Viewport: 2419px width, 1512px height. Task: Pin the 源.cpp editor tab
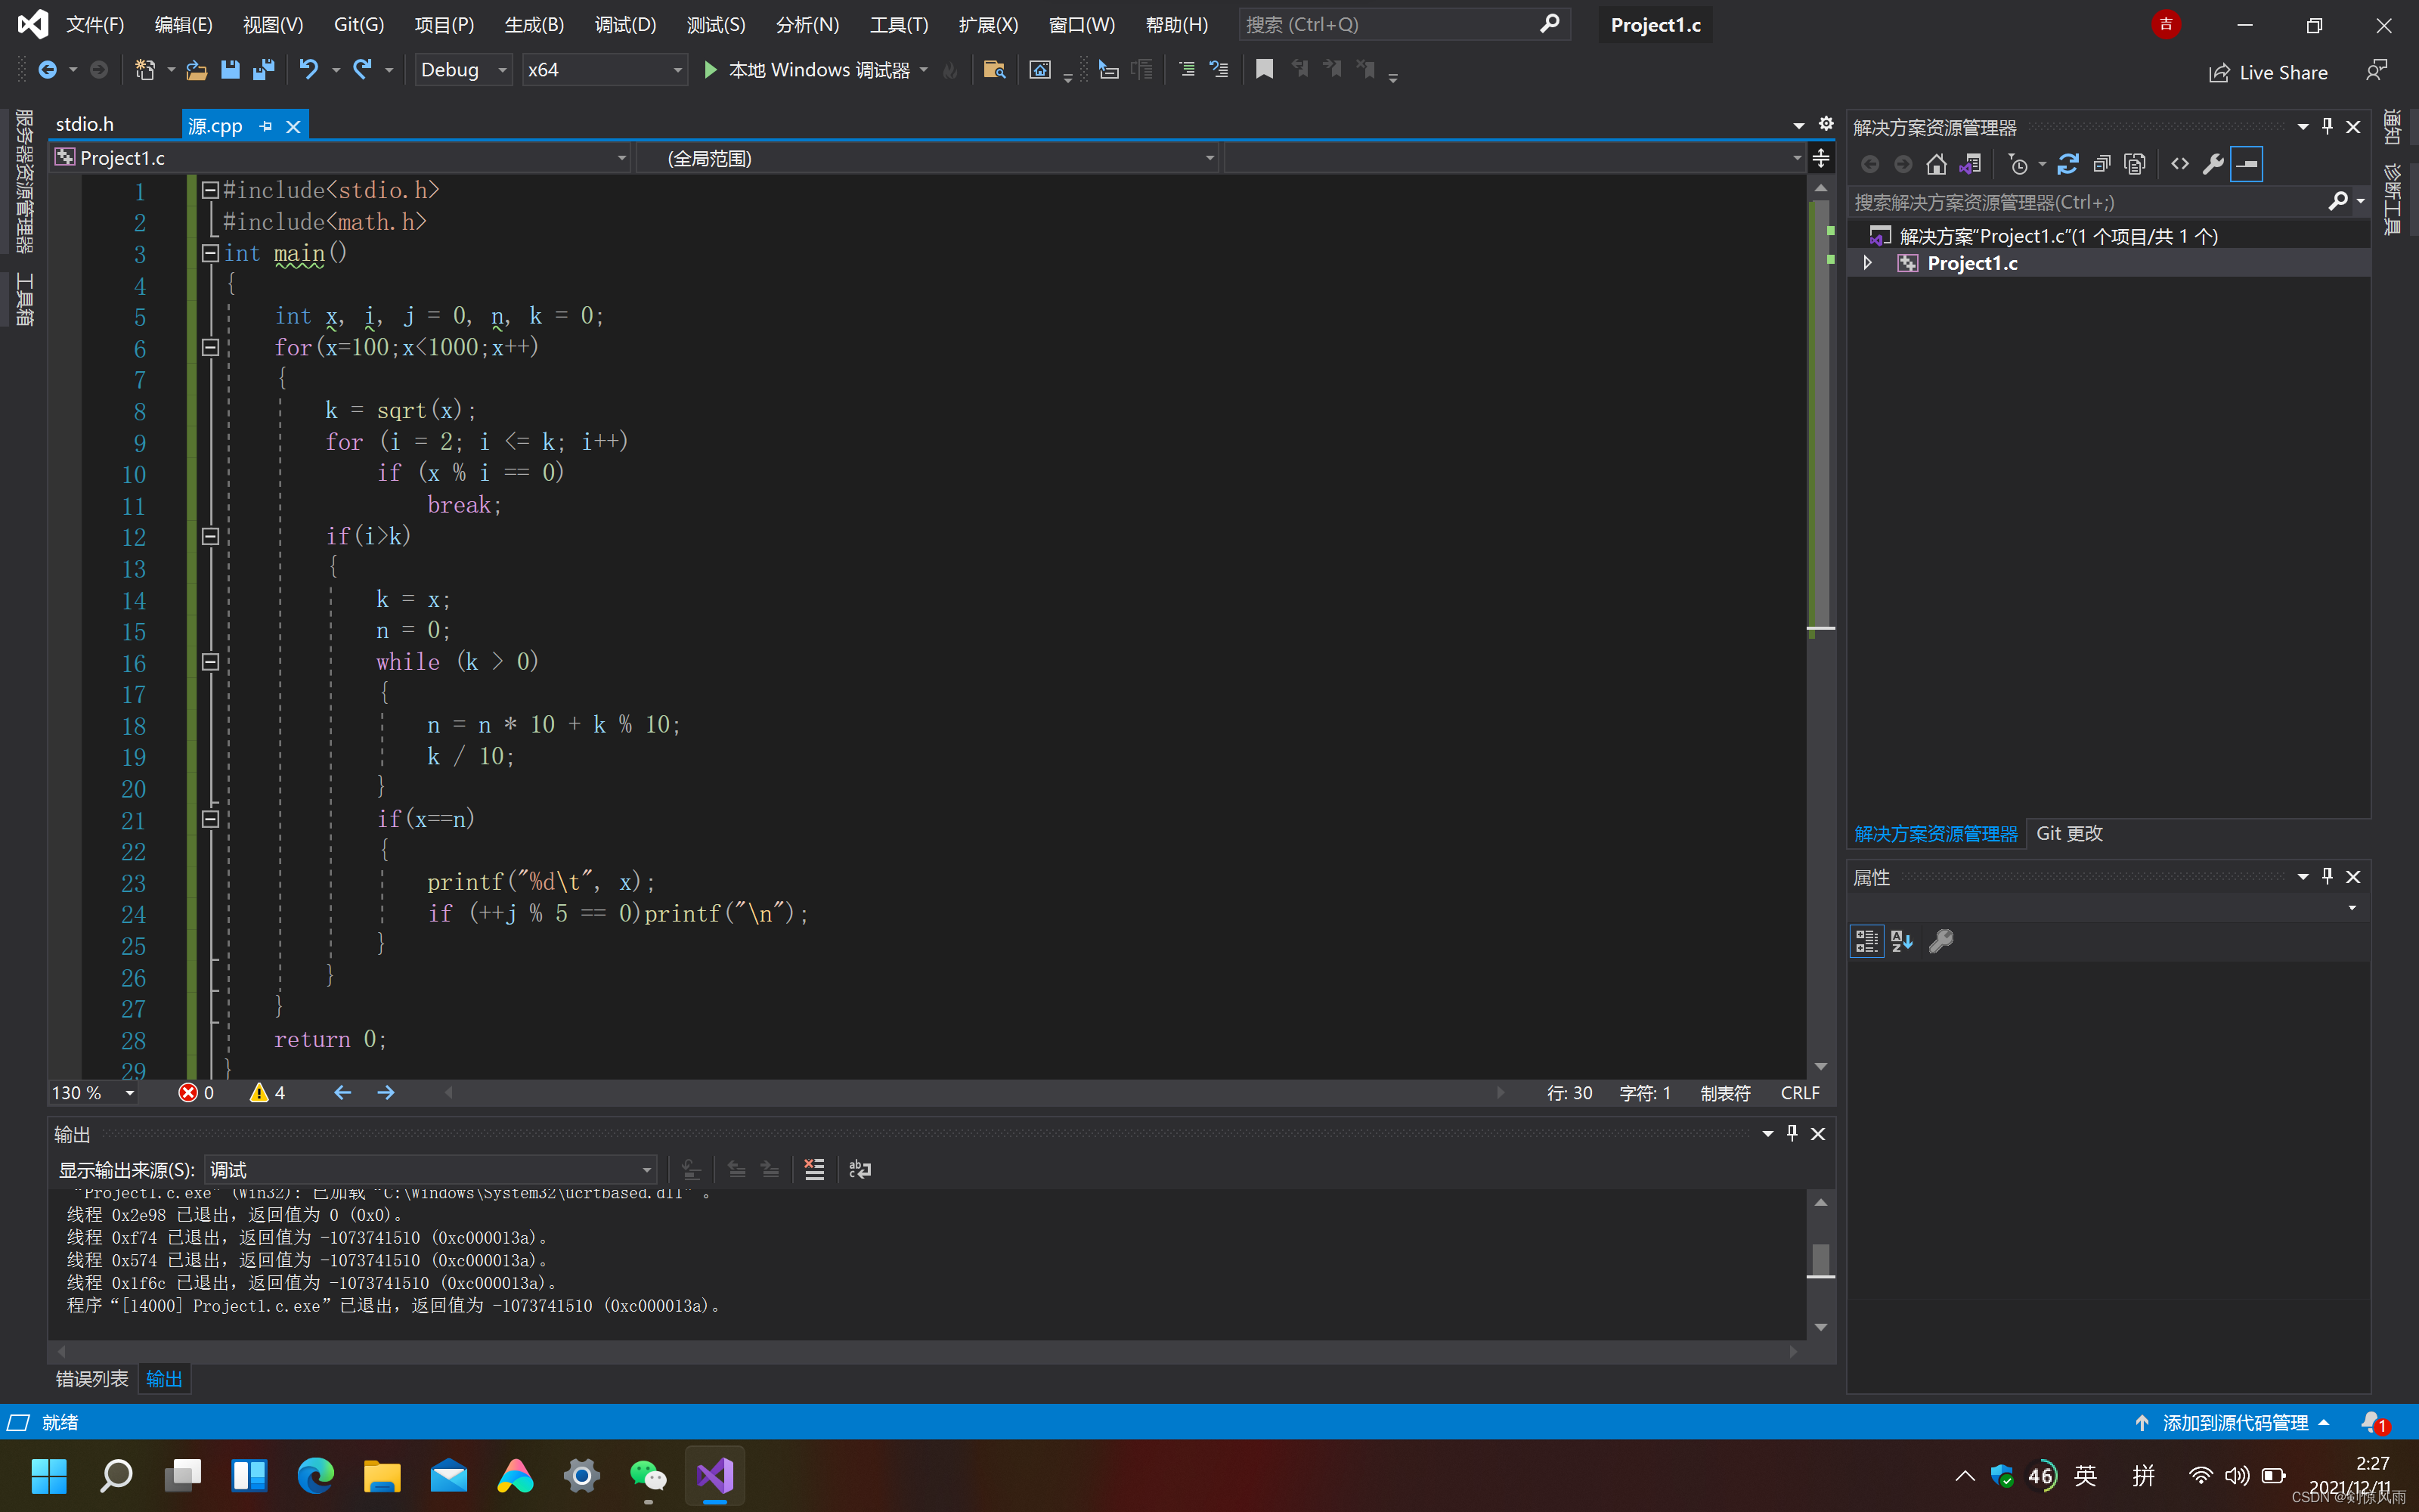coord(266,126)
